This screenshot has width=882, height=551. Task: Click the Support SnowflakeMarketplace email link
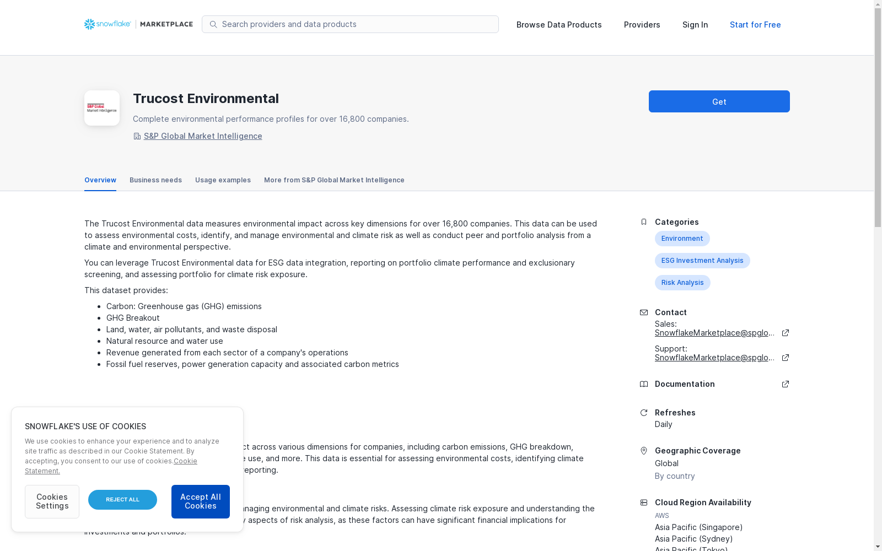715,358
